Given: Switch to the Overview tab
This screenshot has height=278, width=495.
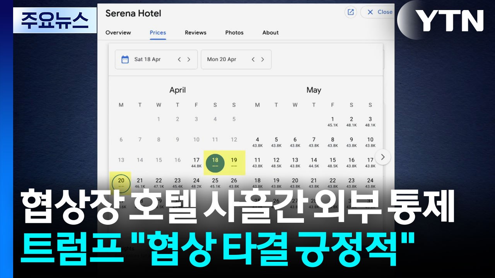Looking at the screenshot, I should [x=118, y=32].
